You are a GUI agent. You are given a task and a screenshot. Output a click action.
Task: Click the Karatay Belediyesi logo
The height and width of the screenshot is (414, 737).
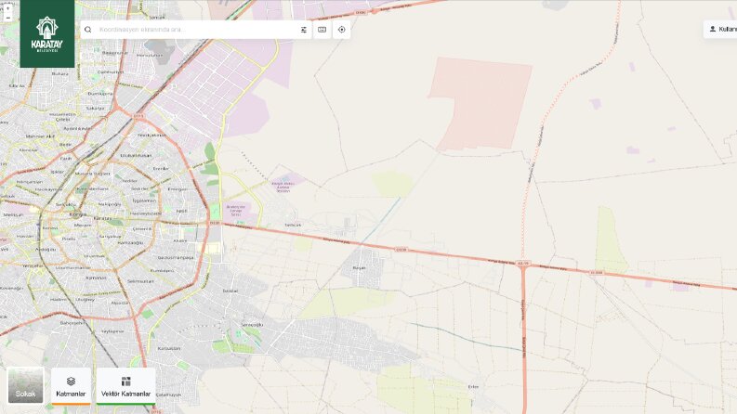point(47,33)
